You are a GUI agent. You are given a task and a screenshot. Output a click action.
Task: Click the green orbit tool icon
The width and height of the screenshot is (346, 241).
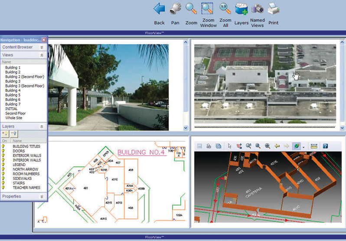tap(296, 146)
